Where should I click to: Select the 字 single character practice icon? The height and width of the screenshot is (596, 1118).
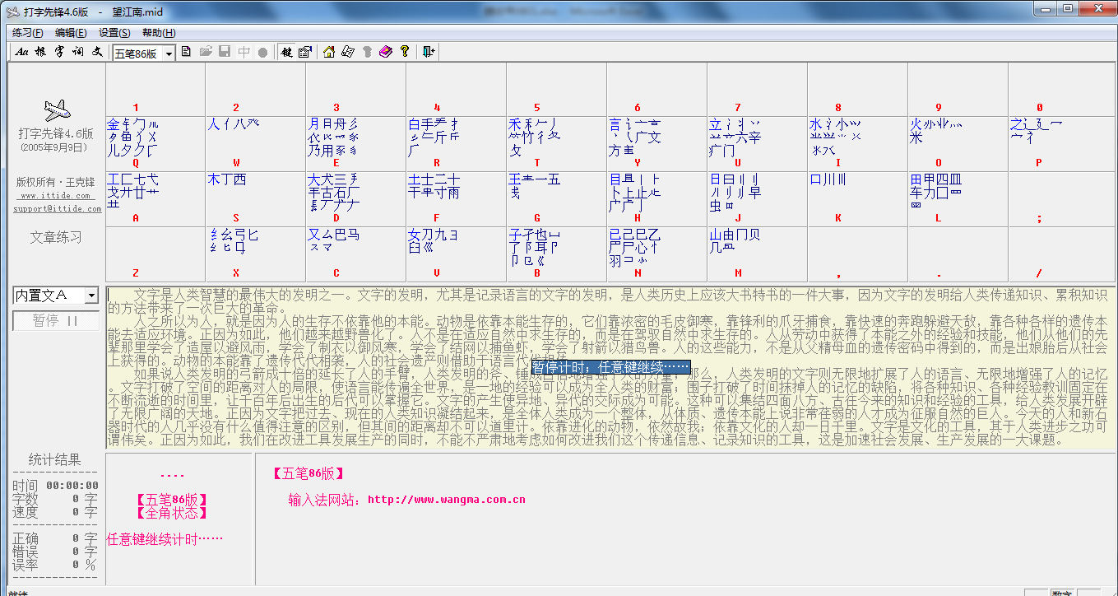(58, 52)
